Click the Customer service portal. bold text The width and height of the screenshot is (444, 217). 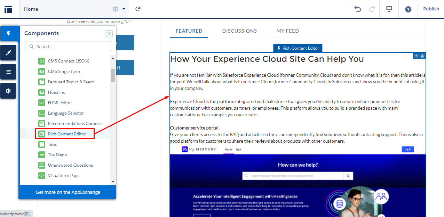point(195,128)
